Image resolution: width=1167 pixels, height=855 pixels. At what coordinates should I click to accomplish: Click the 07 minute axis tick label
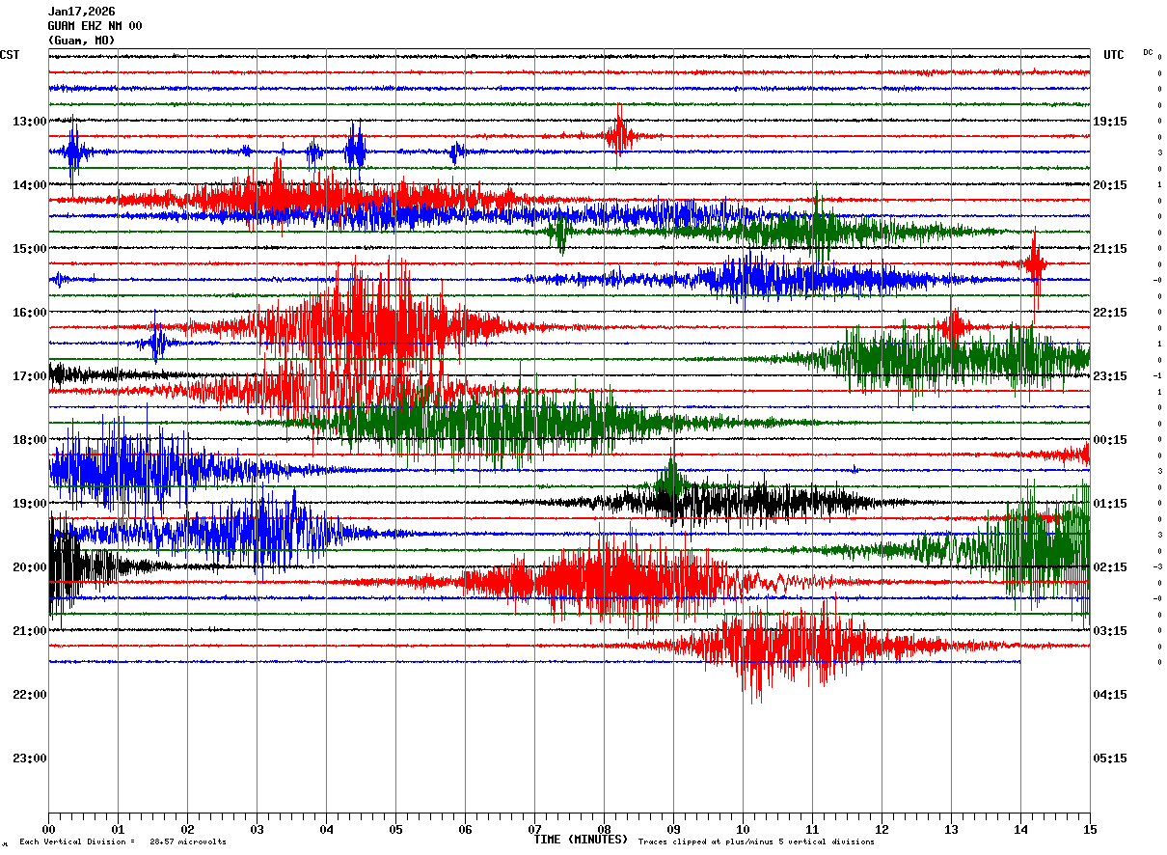tap(534, 829)
